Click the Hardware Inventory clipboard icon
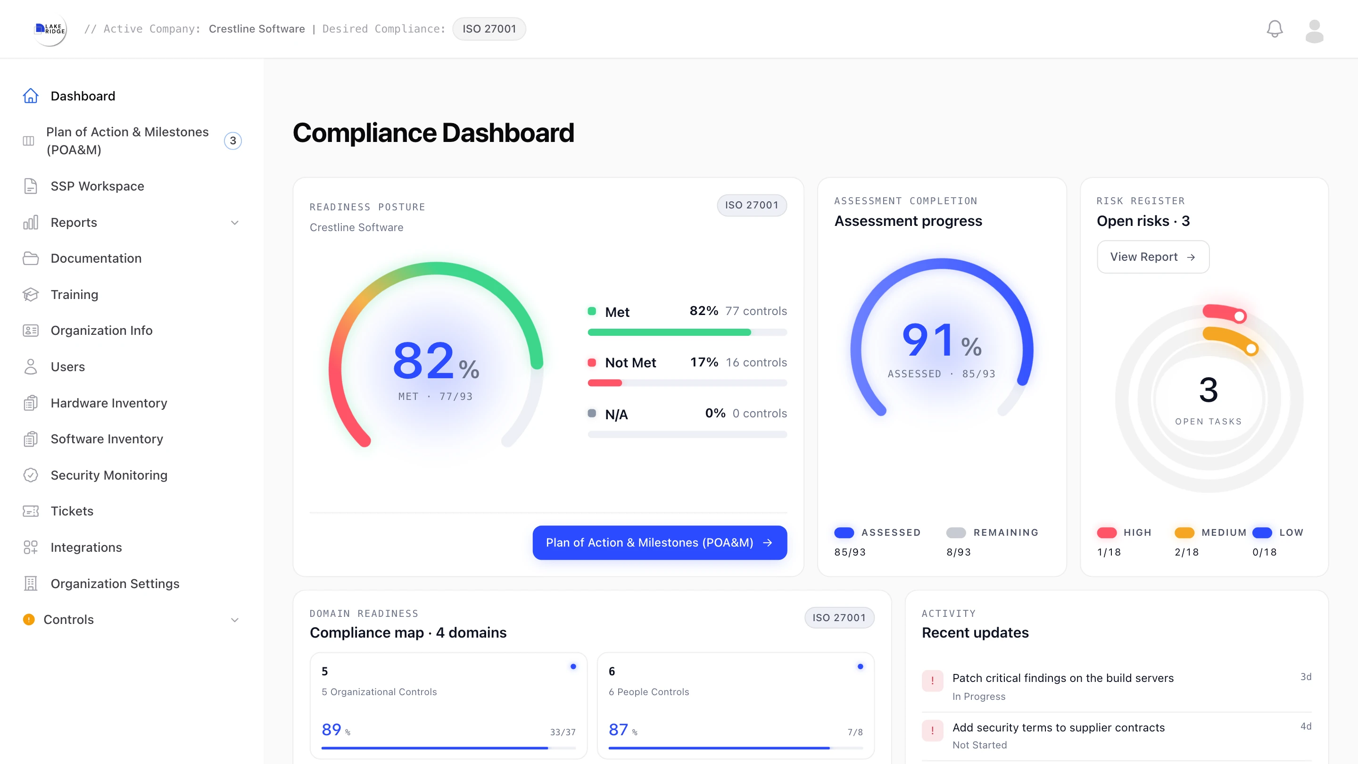This screenshot has width=1358, height=764. (x=31, y=403)
